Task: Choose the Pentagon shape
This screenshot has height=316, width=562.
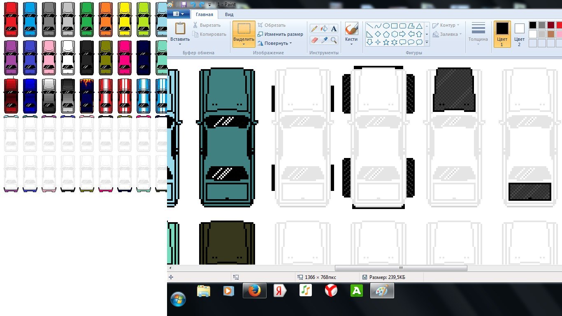Action: point(386,34)
